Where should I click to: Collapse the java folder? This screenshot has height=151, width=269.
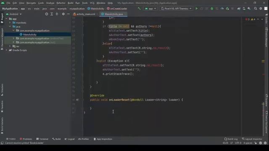click(x=10, y=26)
